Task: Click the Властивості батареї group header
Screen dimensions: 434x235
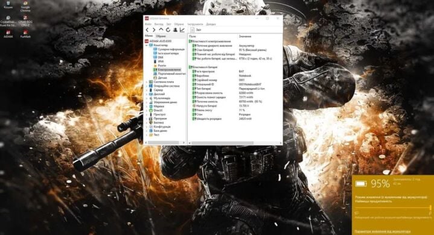Action: 203,67
